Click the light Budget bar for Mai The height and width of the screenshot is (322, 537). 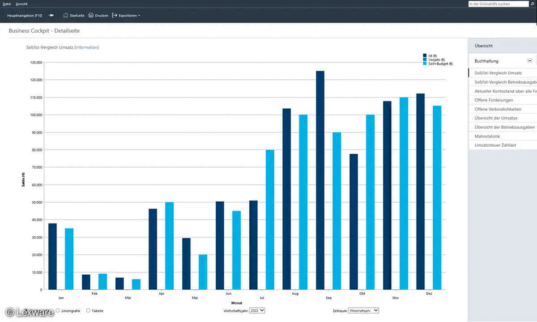pyautogui.click(x=203, y=272)
